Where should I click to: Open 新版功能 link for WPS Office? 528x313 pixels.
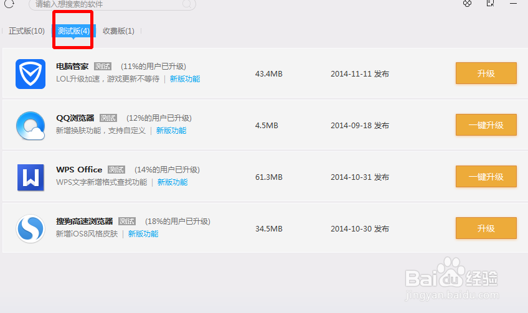(172, 182)
